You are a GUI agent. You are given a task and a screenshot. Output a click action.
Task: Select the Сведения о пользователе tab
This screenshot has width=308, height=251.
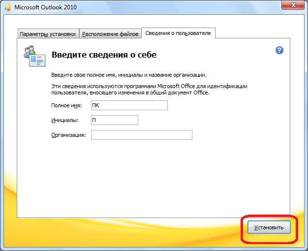178,33
